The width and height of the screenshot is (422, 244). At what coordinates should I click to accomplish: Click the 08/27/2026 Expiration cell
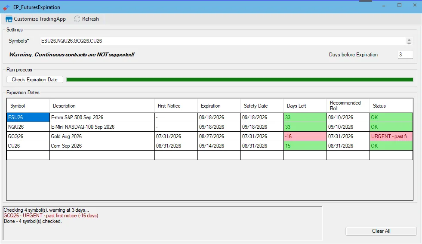click(219, 136)
